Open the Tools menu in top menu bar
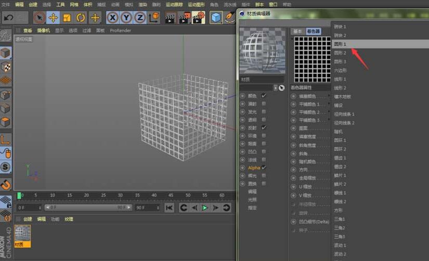The height and width of the screenshot is (261, 429). (x=60, y=4)
